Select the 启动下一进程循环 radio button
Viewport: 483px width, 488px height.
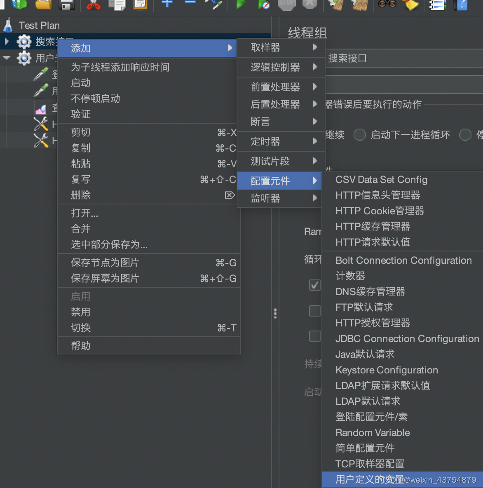point(359,135)
